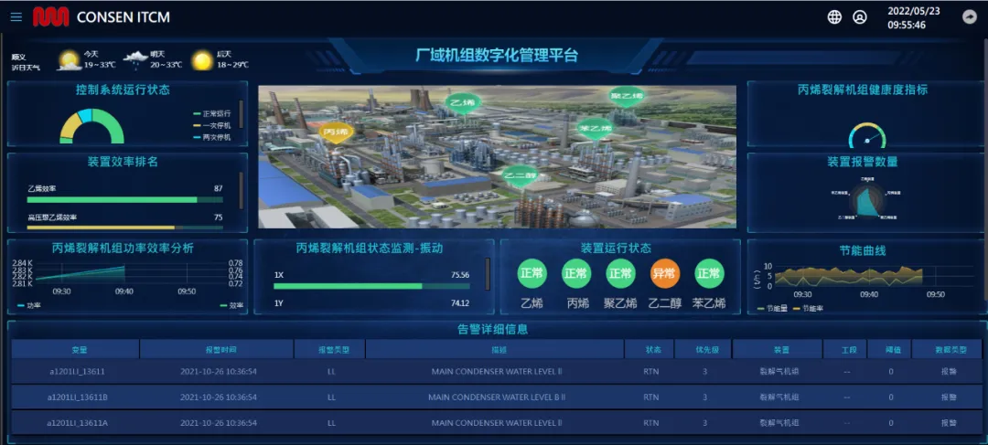
Task: Click the globe language icon
Action: [834, 16]
